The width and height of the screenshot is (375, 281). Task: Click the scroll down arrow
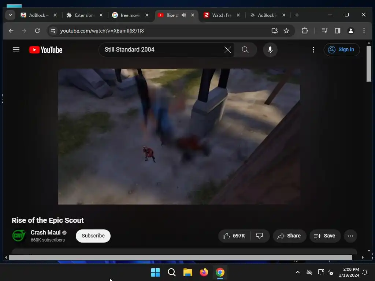[x=369, y=251]
